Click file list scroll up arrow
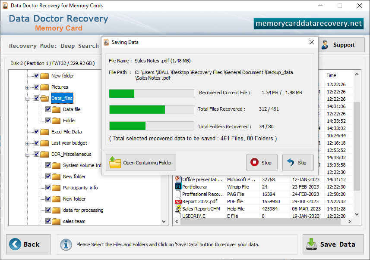370x260 pixels. pyautogui.click(x=357, y=74)
